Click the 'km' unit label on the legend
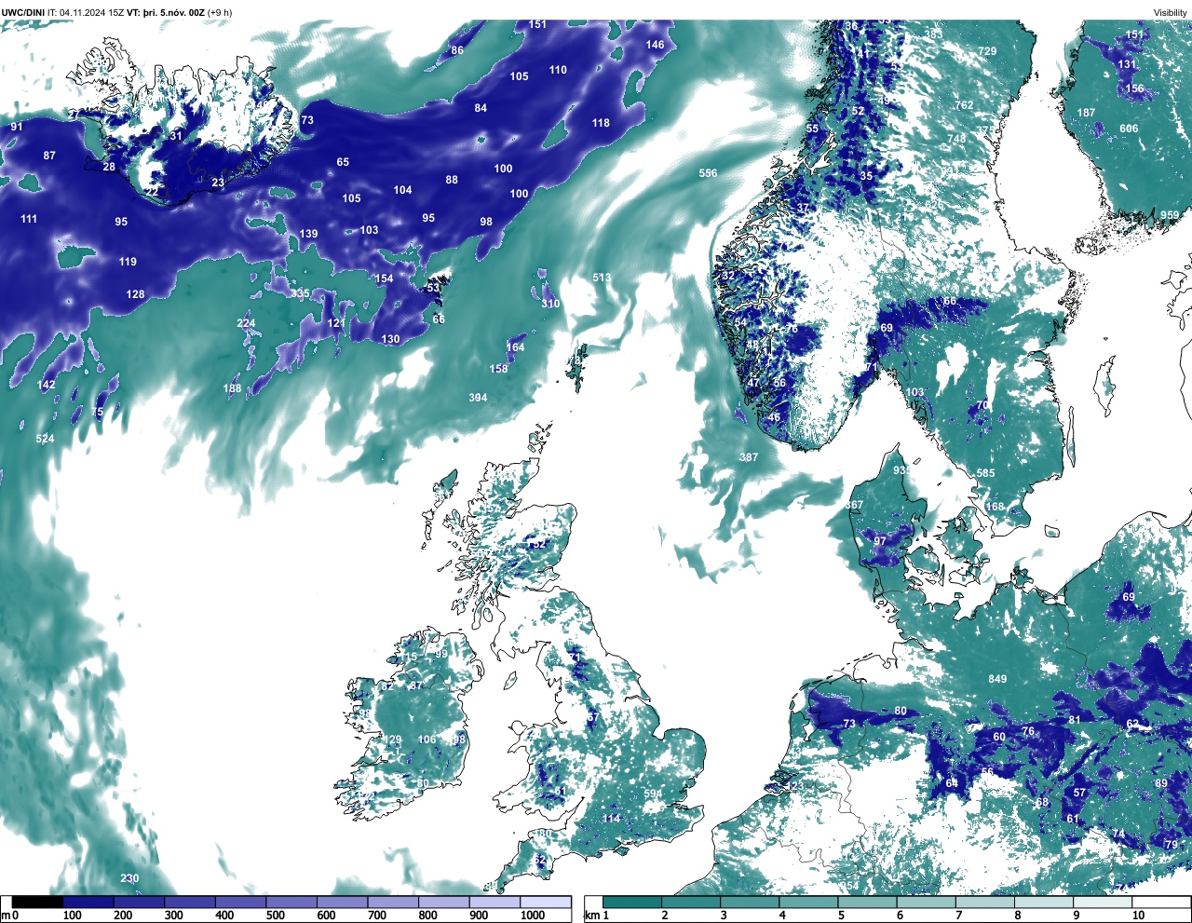This screenshot has height=923, width=1192. [x=590, y=916]
